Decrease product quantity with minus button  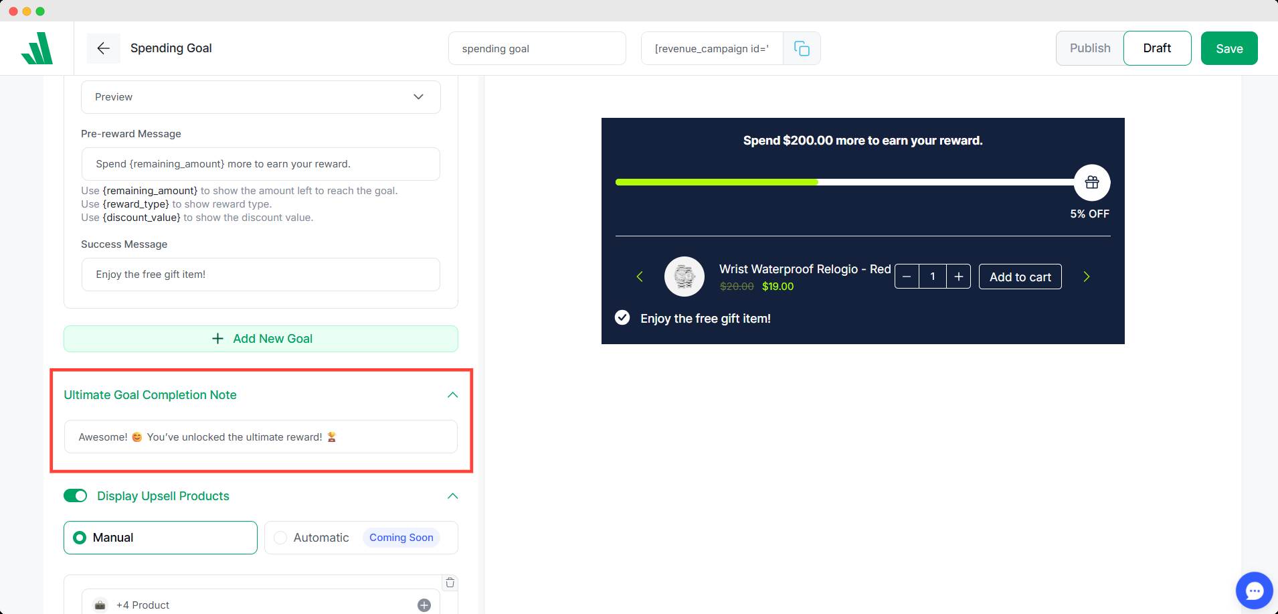(x=907, y=277)
